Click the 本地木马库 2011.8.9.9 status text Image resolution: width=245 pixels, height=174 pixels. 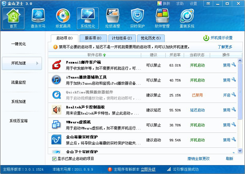click(x=73, y=169)
